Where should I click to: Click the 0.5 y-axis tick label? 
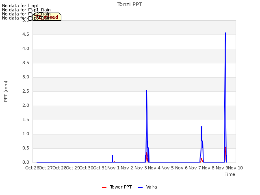coord(26,148)
